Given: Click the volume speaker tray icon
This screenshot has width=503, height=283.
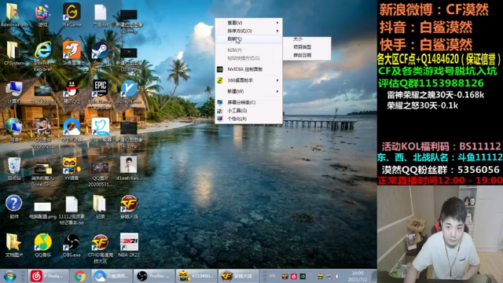Looking at the screenshot, I should pos(338,276).
